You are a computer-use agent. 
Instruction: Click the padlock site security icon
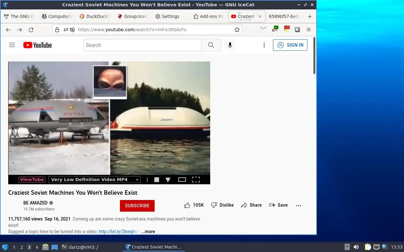[57, 30]
